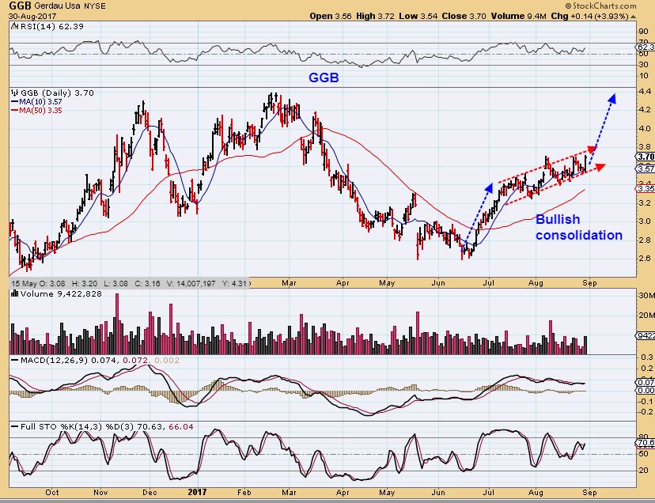Click the 3.35 red MA tag on price axis
The image size is (655, 503).
tap(646, 189)
